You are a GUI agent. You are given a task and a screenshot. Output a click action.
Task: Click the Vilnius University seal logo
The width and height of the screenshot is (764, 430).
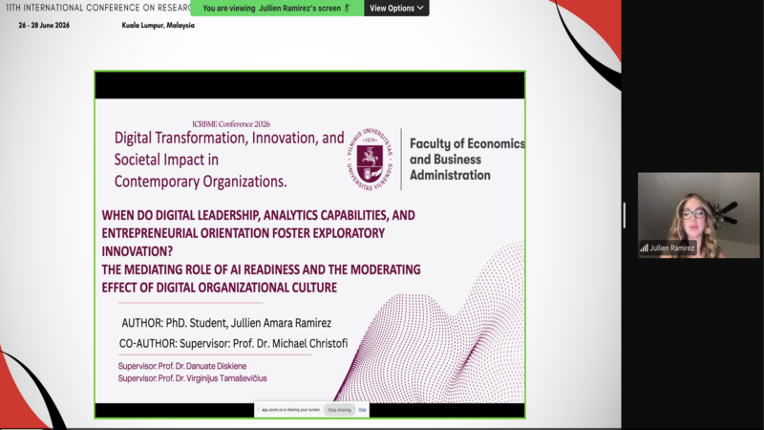370,160
